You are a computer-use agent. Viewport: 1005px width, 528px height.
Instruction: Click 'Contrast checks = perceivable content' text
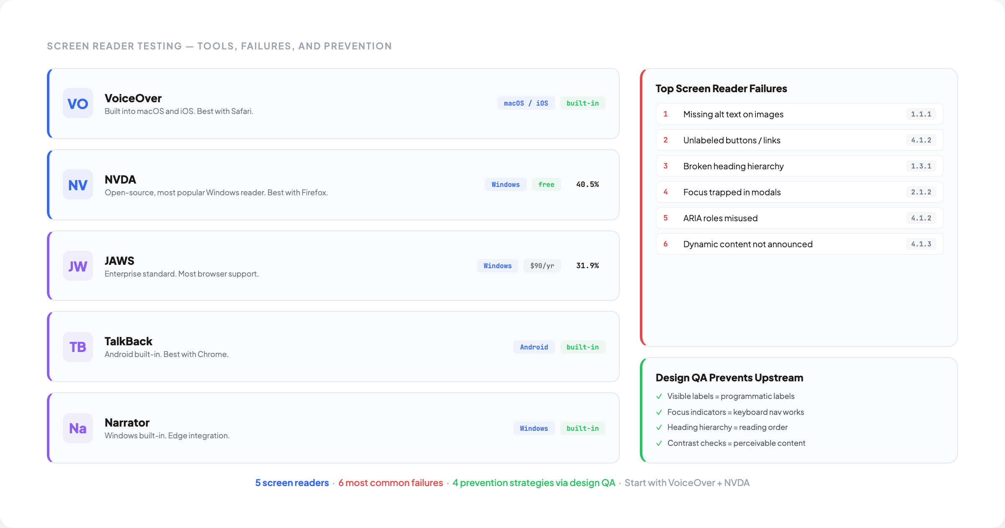click(x=736, y=443)
